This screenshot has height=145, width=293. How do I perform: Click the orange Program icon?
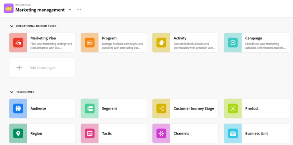click(90, 42)
